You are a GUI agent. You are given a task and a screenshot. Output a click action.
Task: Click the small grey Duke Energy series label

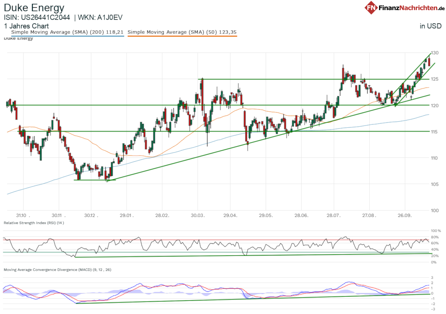coord(18,38)
